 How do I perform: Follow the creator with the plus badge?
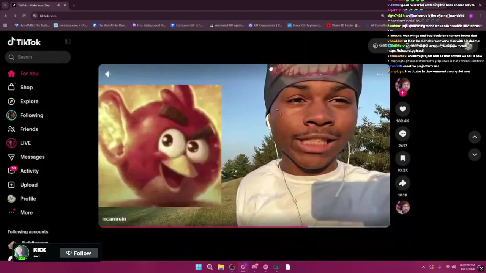click(x=402, y=93)
